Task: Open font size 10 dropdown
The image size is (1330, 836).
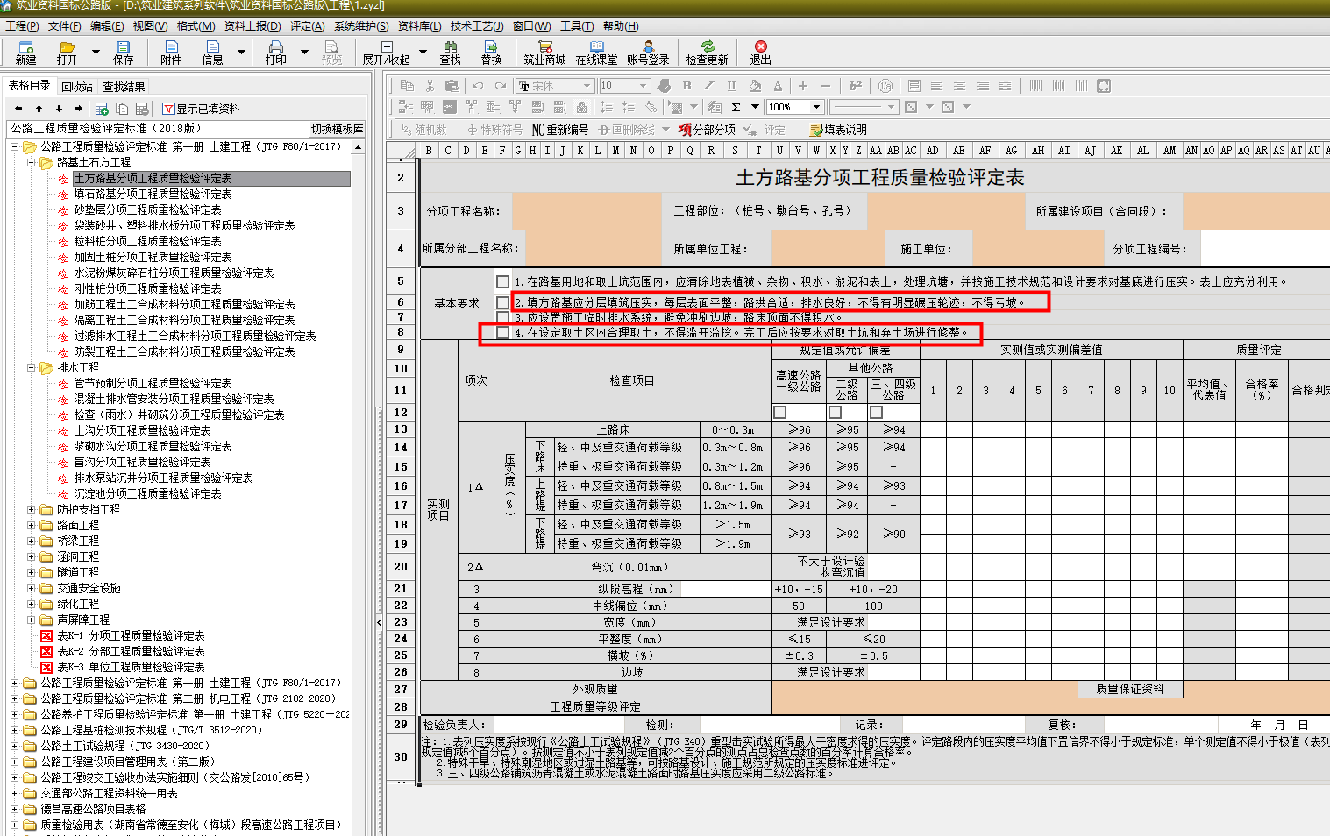Action: 643,86
